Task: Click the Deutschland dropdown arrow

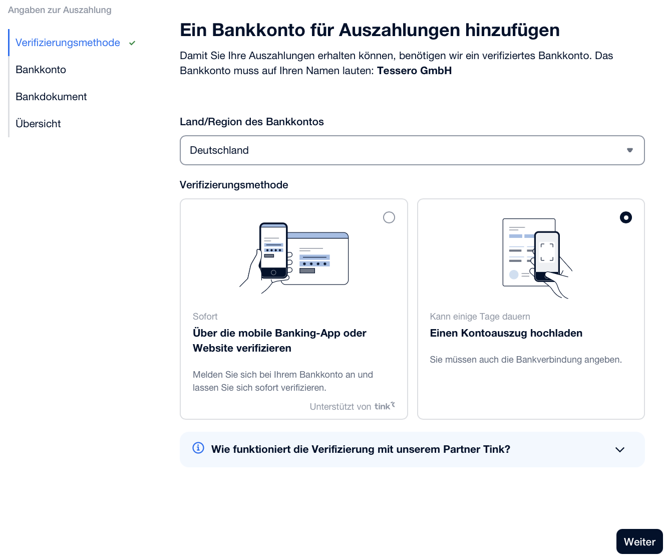Action: pos(630,150)
